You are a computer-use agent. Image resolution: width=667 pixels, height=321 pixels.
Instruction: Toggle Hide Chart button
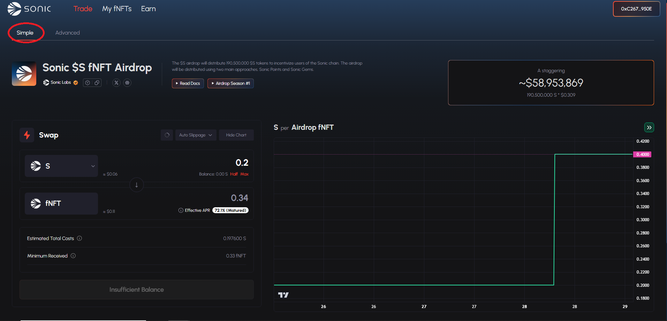tap(236, 135)
